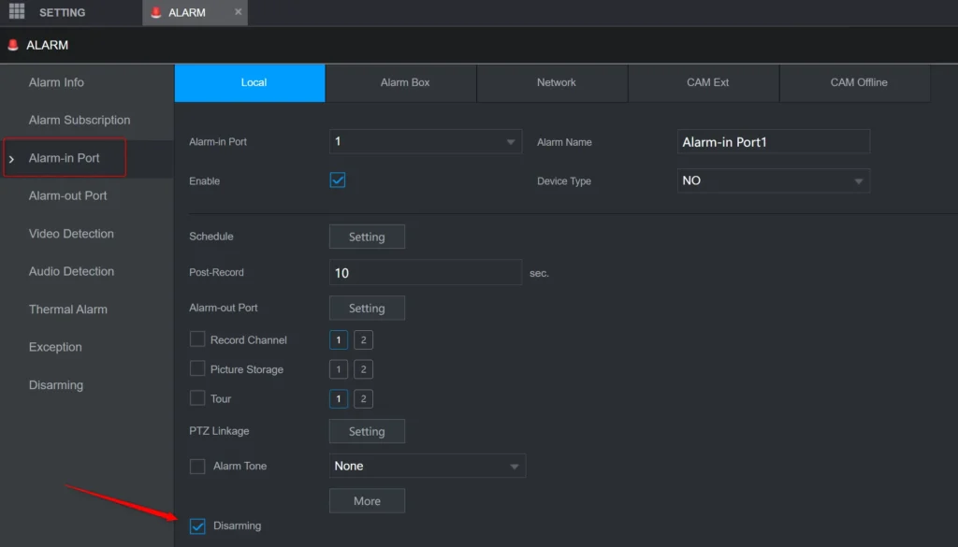Viewport: 958px width, 547px height.
Task: Close the ALARM tab with the X
Action: [x=238, y=11]
